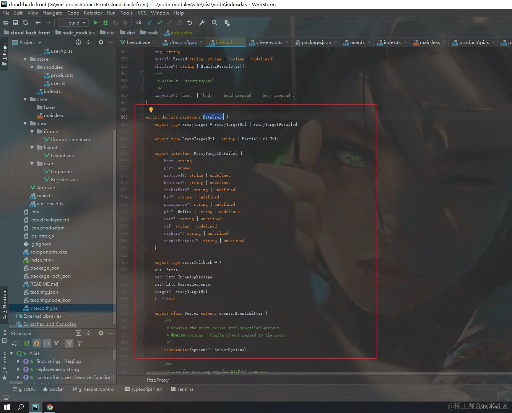Screen dimensions: 512x413
Task: Start the Debug session with bug icon
Action: 105,23
